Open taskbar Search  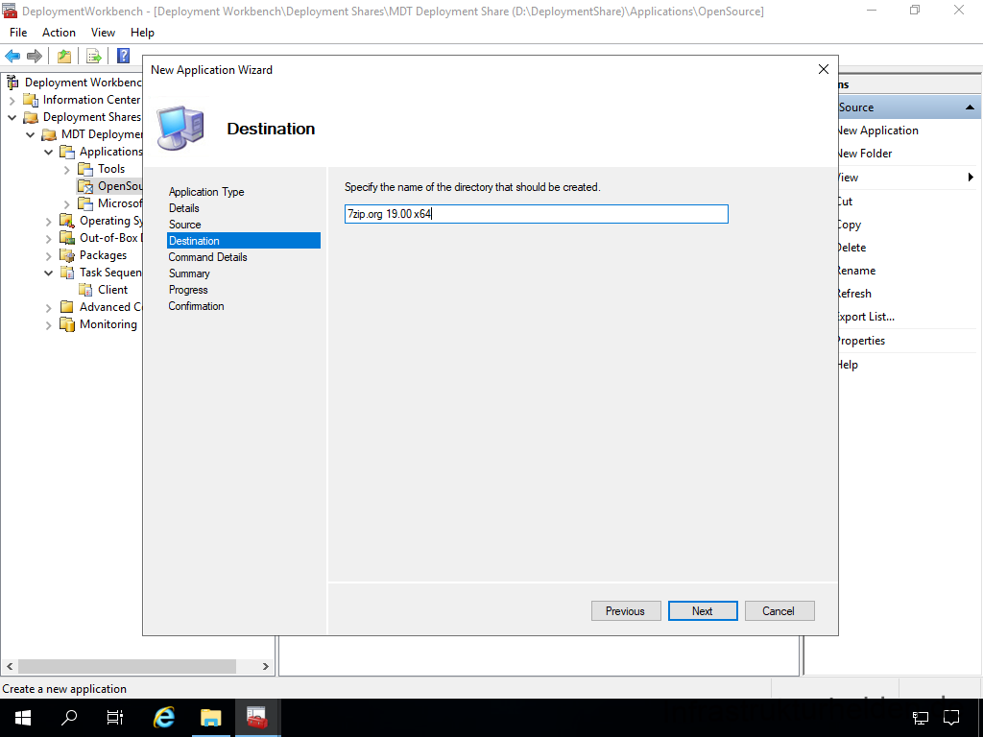coord(69,718)
